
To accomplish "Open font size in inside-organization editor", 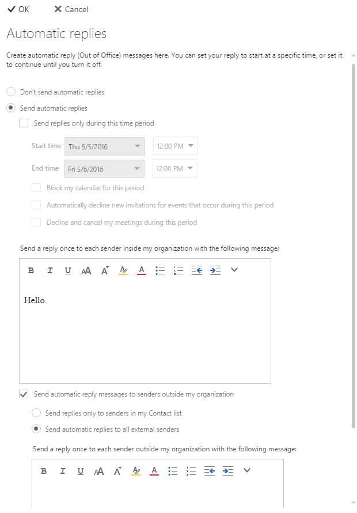I will (105, 270).
